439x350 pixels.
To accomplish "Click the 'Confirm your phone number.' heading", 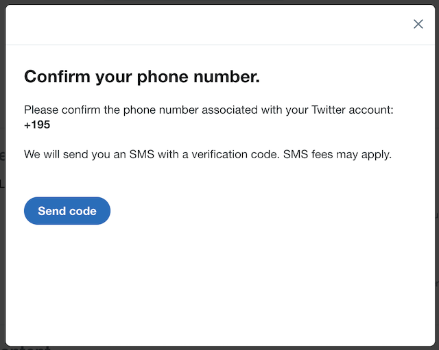I will 141,77.
